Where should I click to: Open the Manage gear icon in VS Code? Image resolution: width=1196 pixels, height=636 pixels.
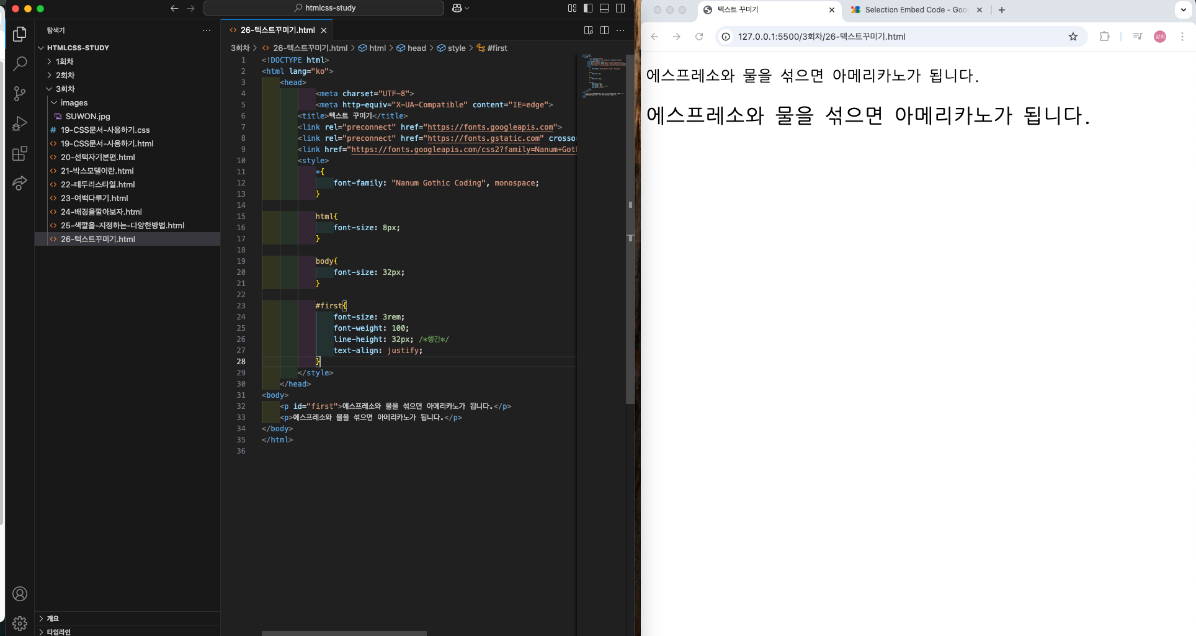(x=20, y=623)
